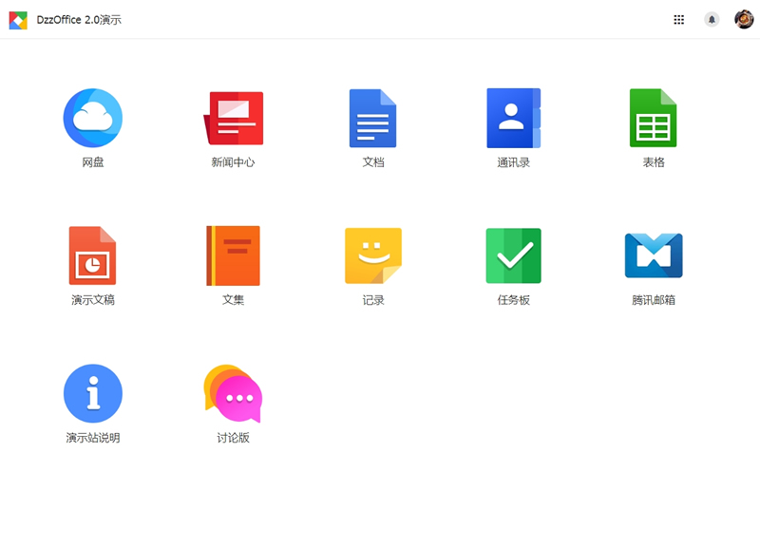This screenshot has height=547, width=760.
Task: View notifications via the bell icon
Action: (712, 19)
